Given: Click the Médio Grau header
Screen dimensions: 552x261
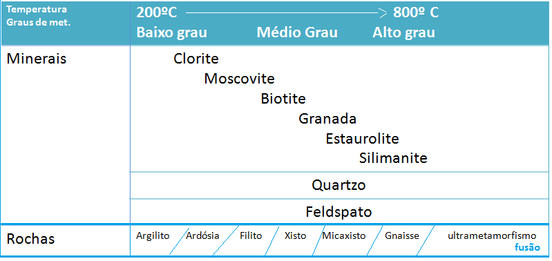Looking at the screenshot, I should (x=297, y=32).
